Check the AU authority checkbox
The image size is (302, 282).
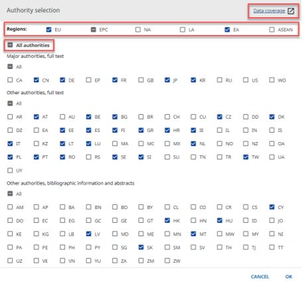pos(62,117)
